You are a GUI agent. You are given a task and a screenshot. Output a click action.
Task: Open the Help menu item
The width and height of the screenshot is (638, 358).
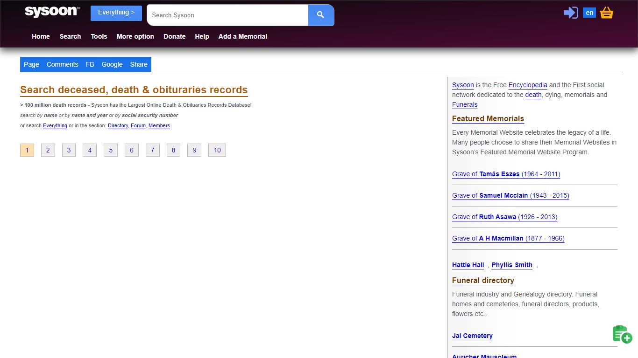coord(202,36)
